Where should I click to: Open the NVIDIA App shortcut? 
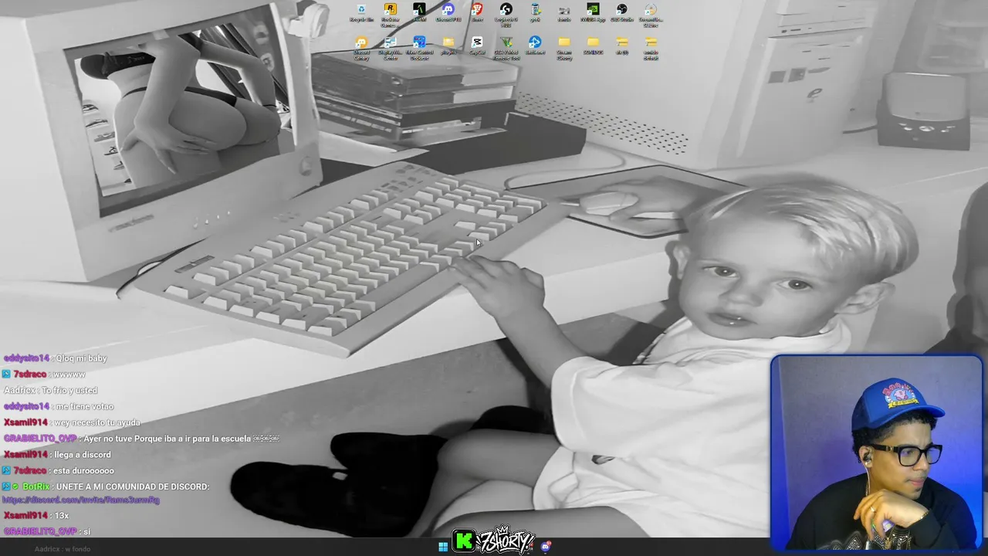[593, 13]
